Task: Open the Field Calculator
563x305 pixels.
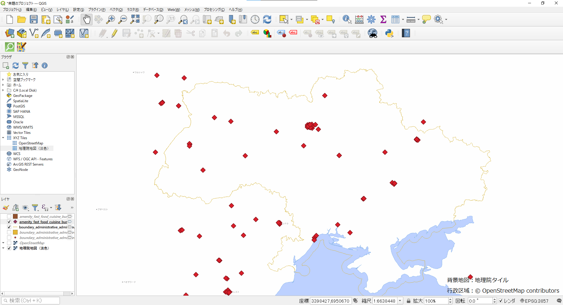Action: [x=359, y=19]
